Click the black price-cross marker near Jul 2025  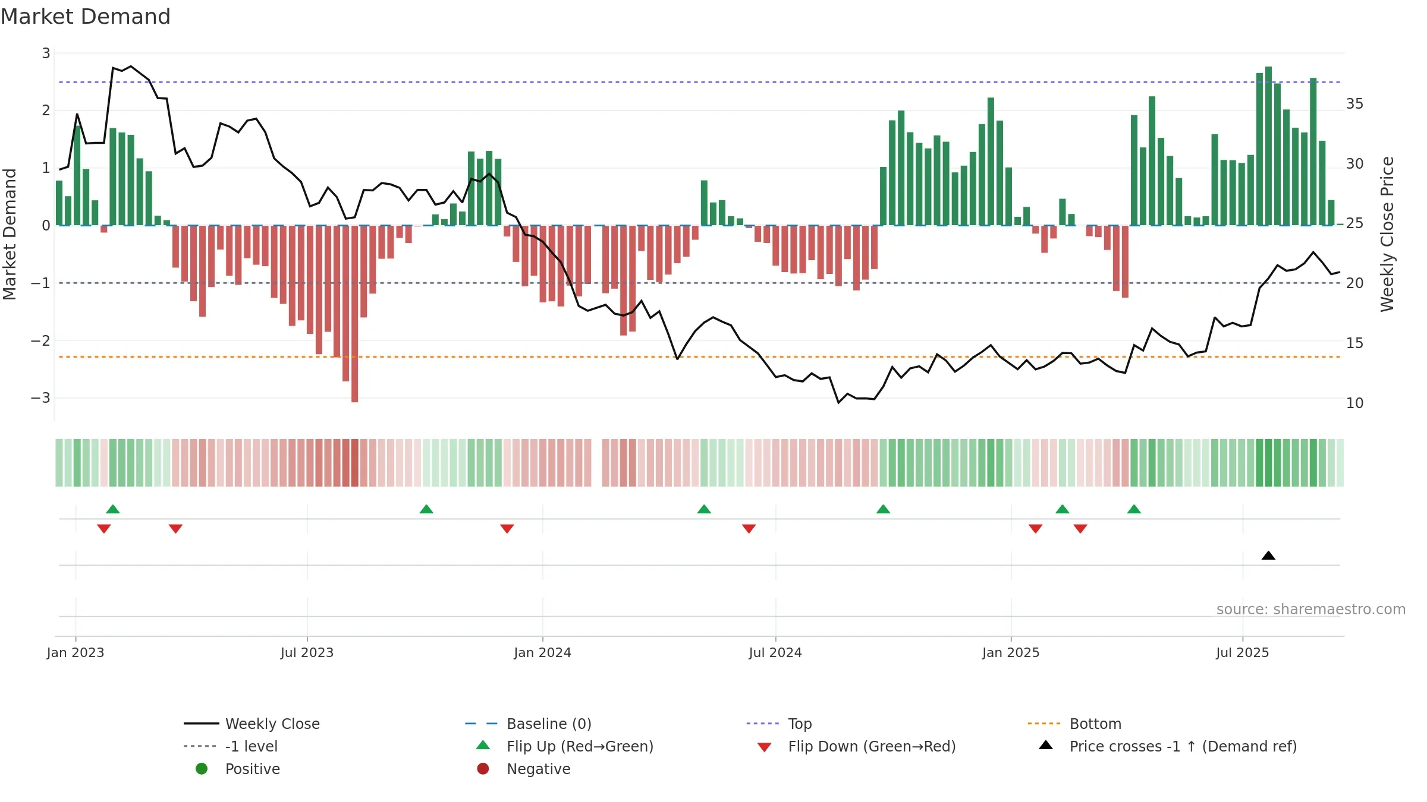1268,555
